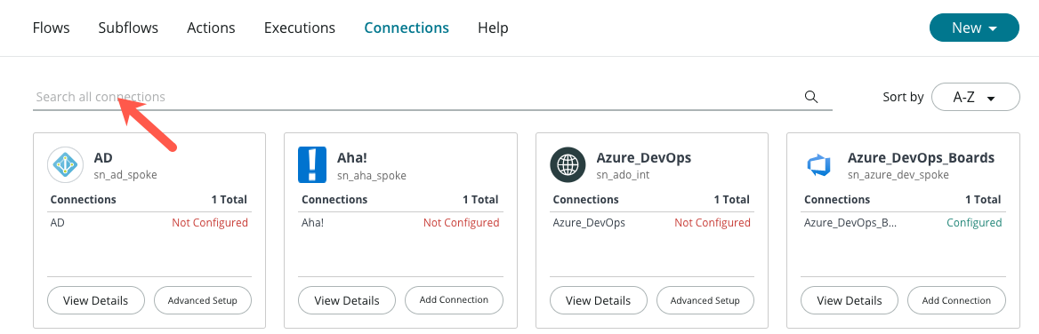
Task: Open the Help tab
Action: (x=493, y=28)
